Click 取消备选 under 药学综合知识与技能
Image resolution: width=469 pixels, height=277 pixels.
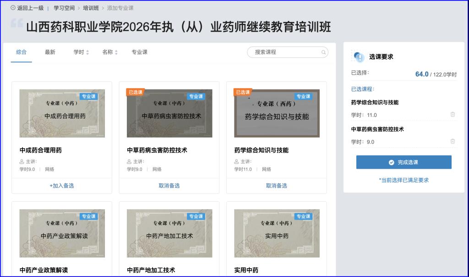point(276,186)
